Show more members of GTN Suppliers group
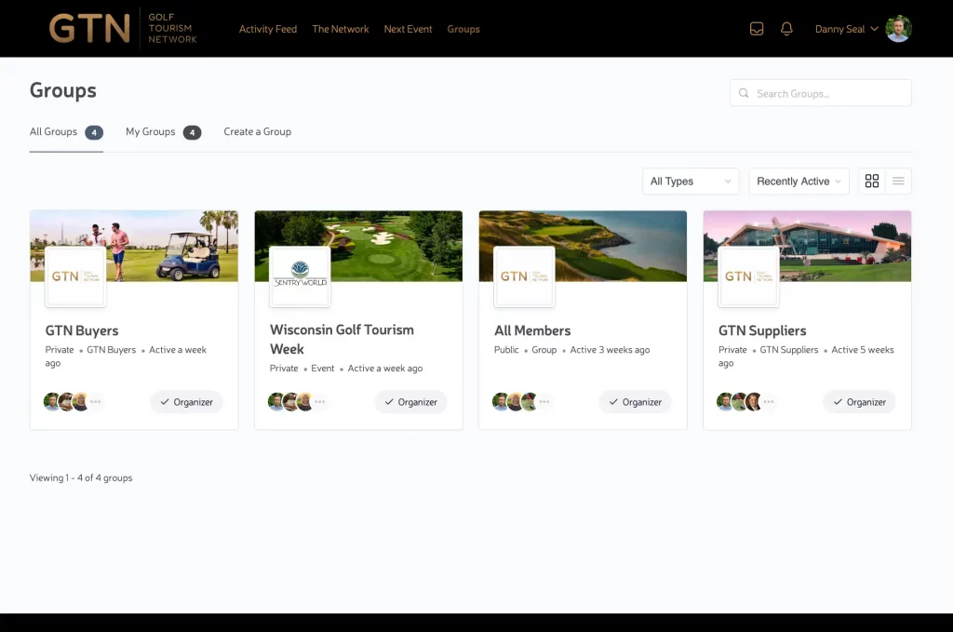Screen dimensions: 953x632 tap(769, 402)
